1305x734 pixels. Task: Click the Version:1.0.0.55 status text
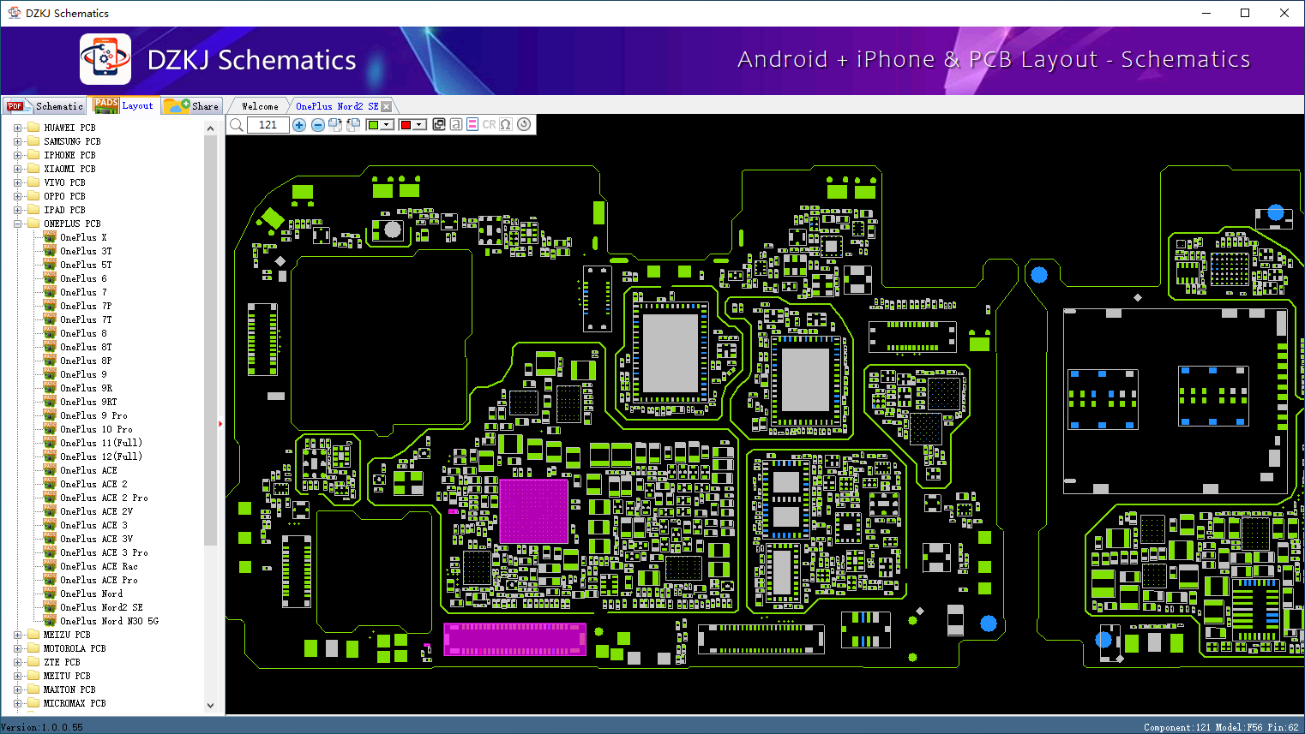(x=42, y=727)
